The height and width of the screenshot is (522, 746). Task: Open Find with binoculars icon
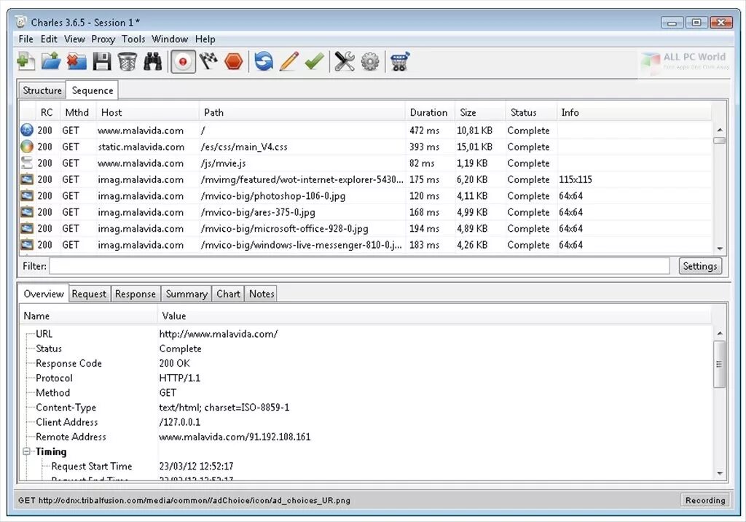153,62
